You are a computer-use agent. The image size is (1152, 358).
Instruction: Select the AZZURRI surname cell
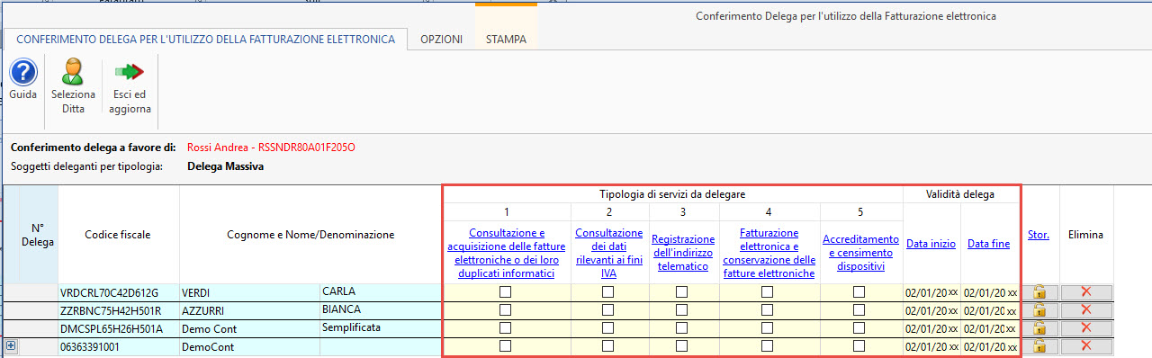click(249, 310)
